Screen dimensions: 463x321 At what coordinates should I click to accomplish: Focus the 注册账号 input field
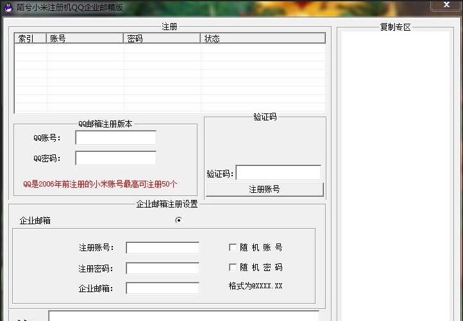tap(162, 247)
